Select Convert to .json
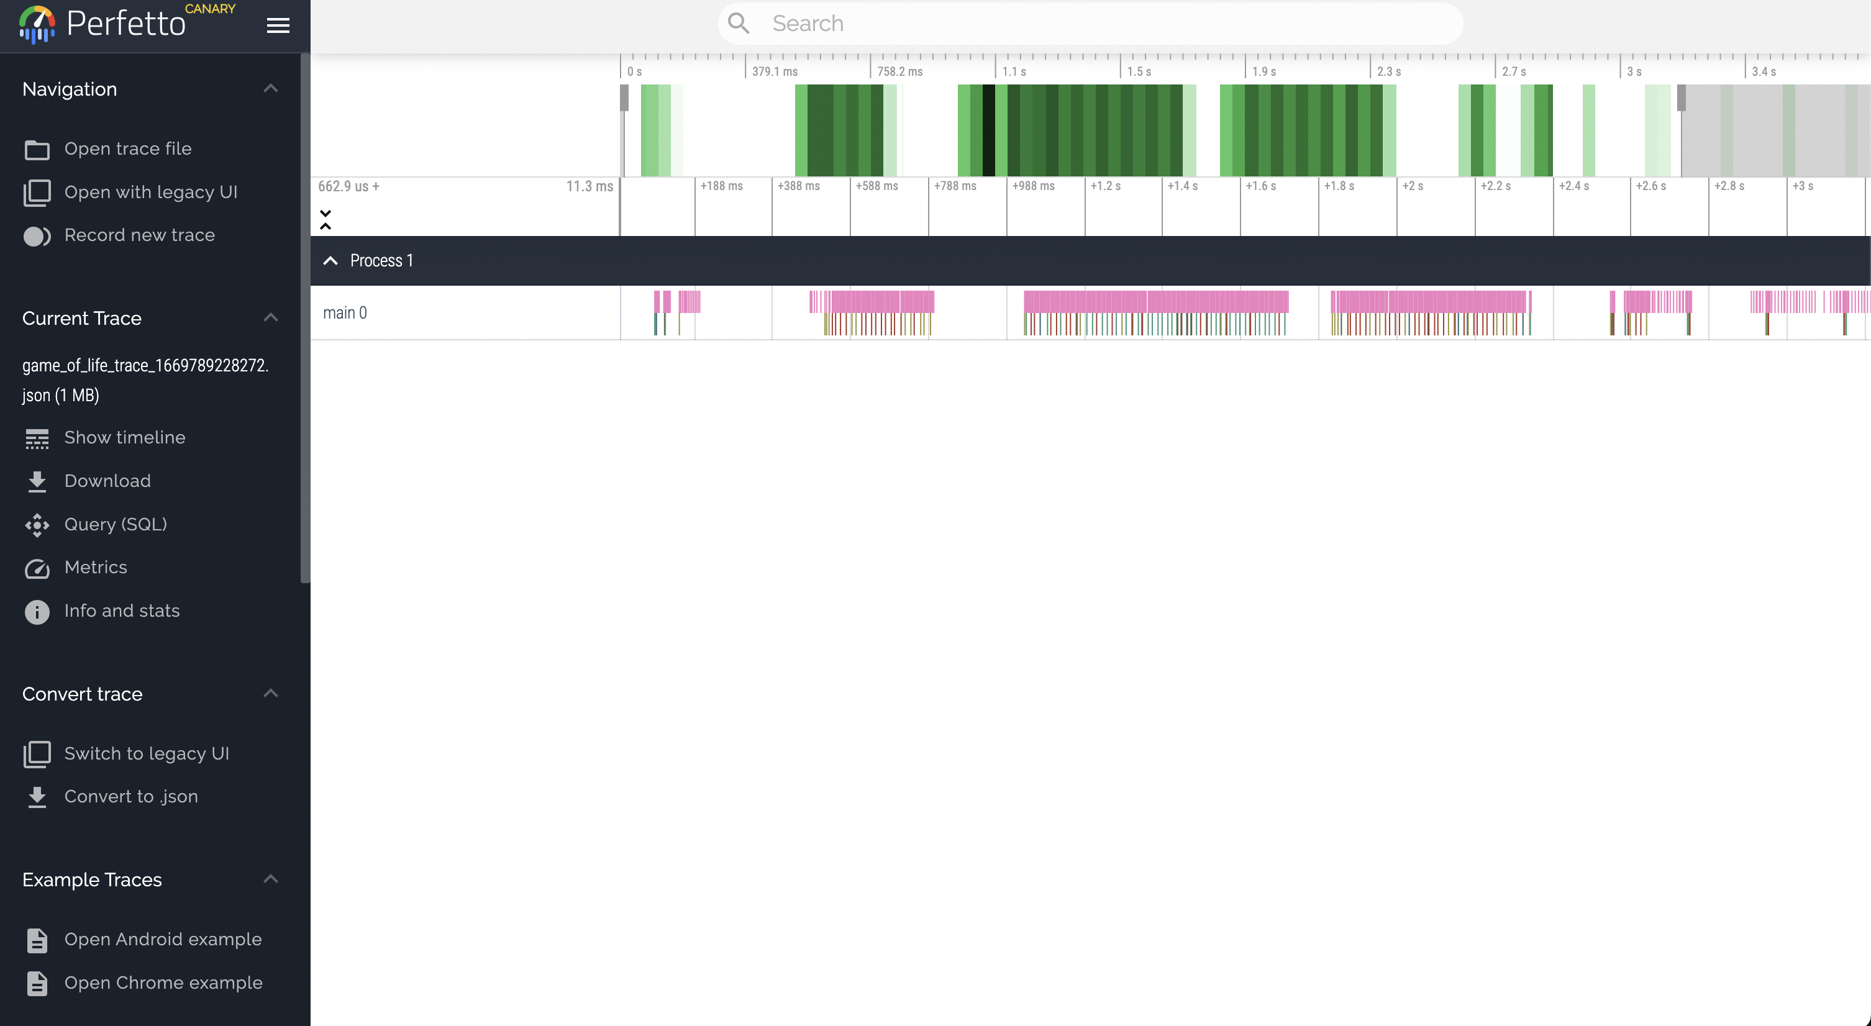This screenshot has height=1026, width=1871. [130, 797]
